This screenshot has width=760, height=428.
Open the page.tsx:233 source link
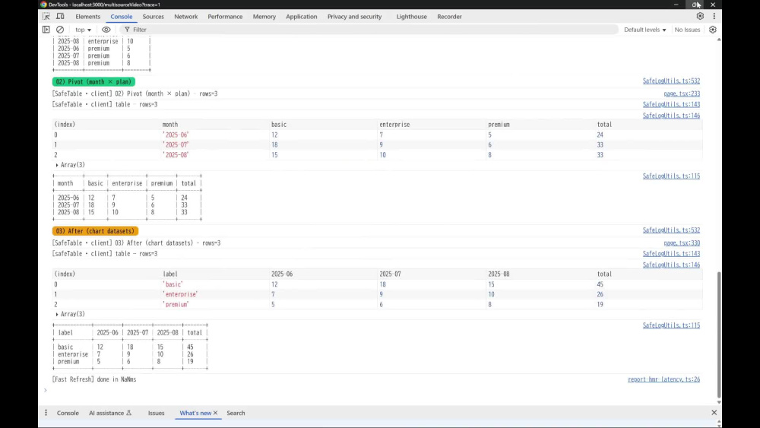tap(682, 94)
